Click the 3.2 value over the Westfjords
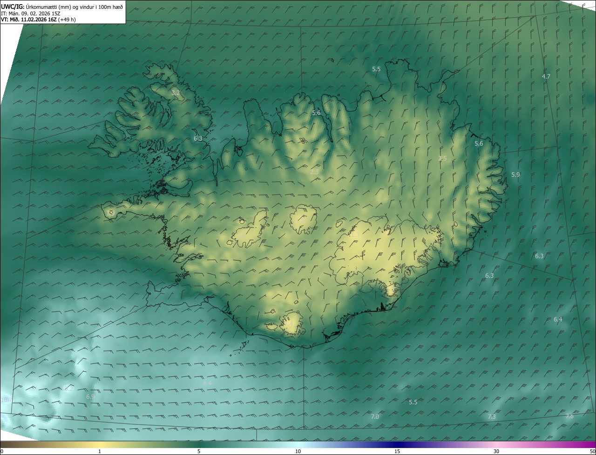The width and height of the screenshot is (596, 455). tap(176, 93)
